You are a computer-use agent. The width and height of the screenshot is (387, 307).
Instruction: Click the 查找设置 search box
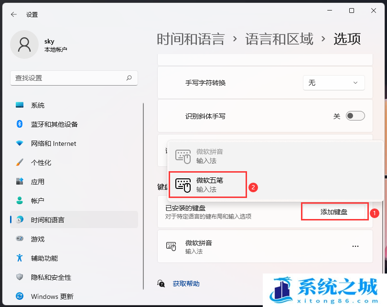[x=74, y=78]
